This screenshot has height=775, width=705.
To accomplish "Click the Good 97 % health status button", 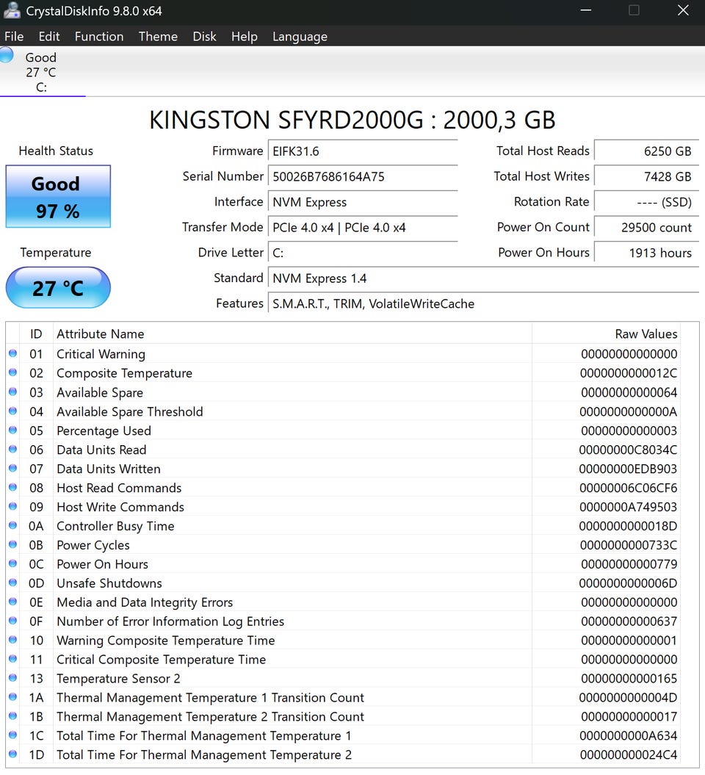I will pos(58,197).
